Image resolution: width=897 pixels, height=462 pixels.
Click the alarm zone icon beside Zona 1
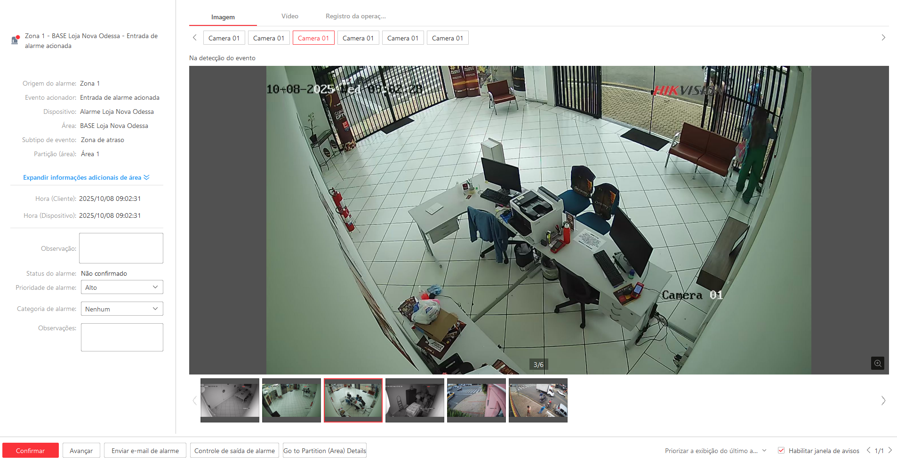(15, 40)
